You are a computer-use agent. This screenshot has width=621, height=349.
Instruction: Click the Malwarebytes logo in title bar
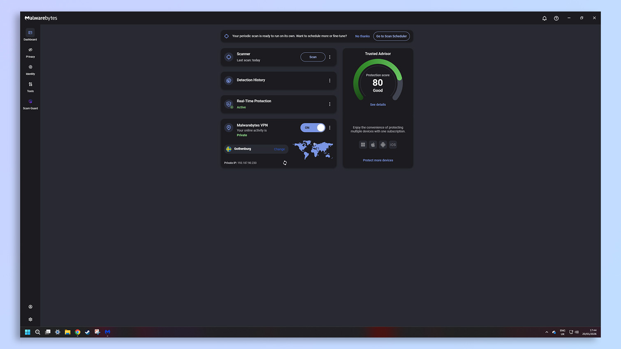click(41, 18)
